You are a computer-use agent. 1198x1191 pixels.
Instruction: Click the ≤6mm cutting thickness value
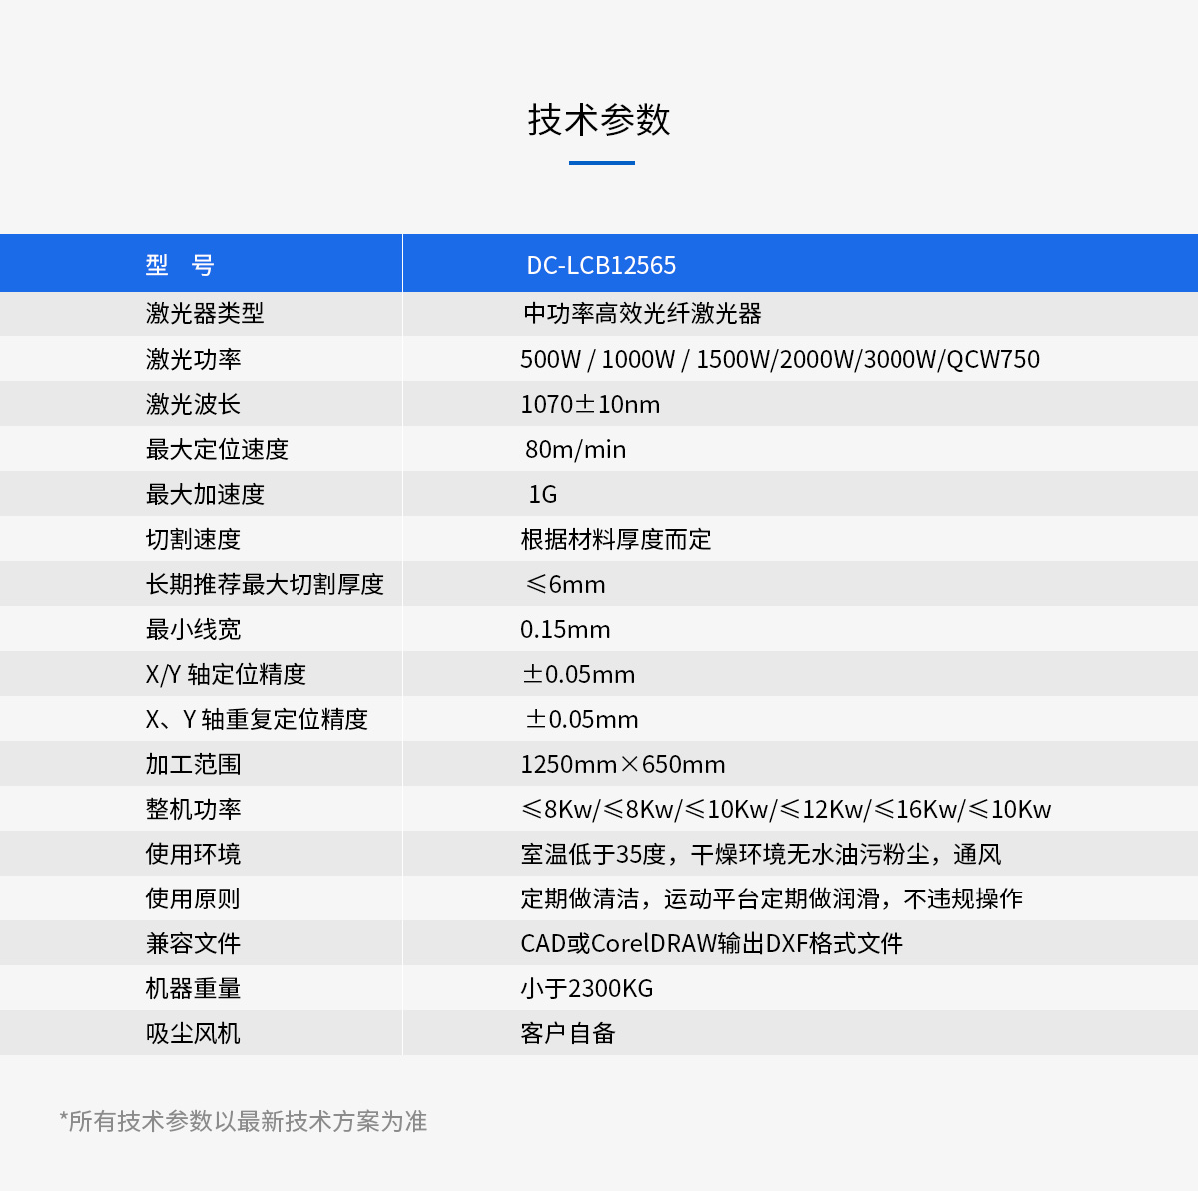pyautogui.click(x=565, y=584)
